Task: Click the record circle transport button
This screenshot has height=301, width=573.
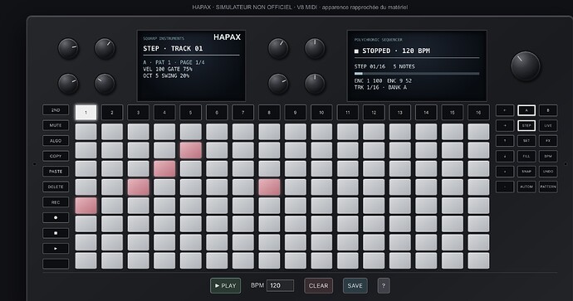Action: [56, 218]
